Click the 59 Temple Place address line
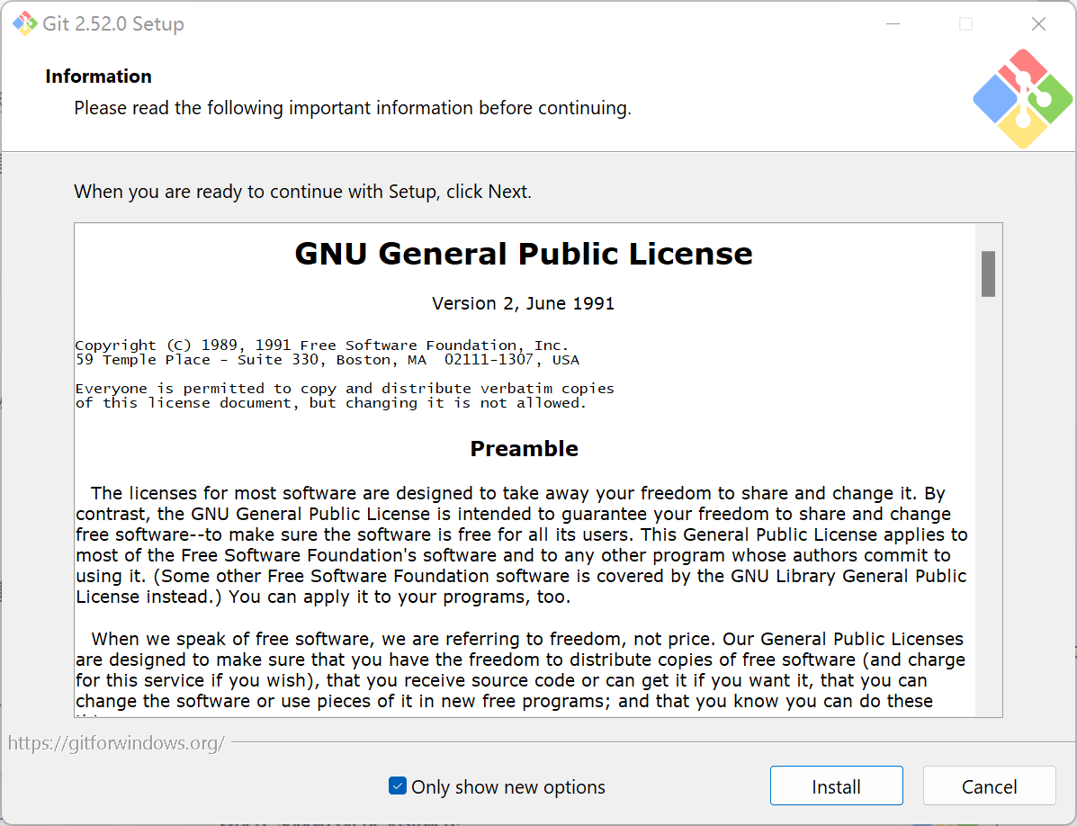The width and height of the screenshot is (1077, 826). 327,360
